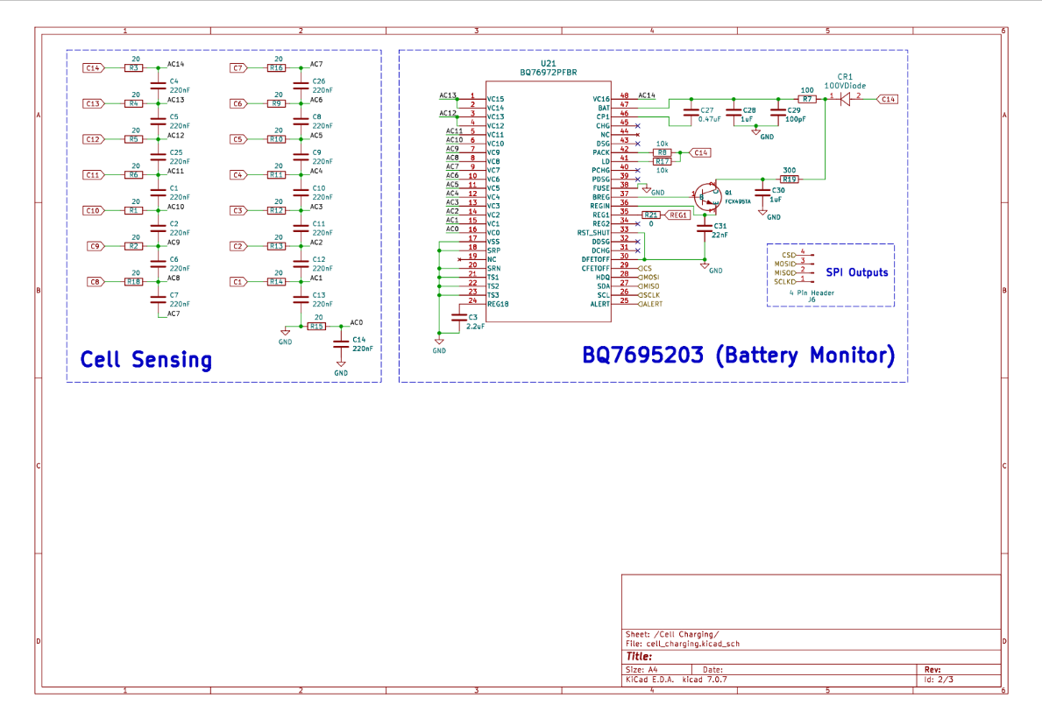Click the RST_SHUT pin name
The height and width of the screenshot is (726, 1042).
pos(592,233)
